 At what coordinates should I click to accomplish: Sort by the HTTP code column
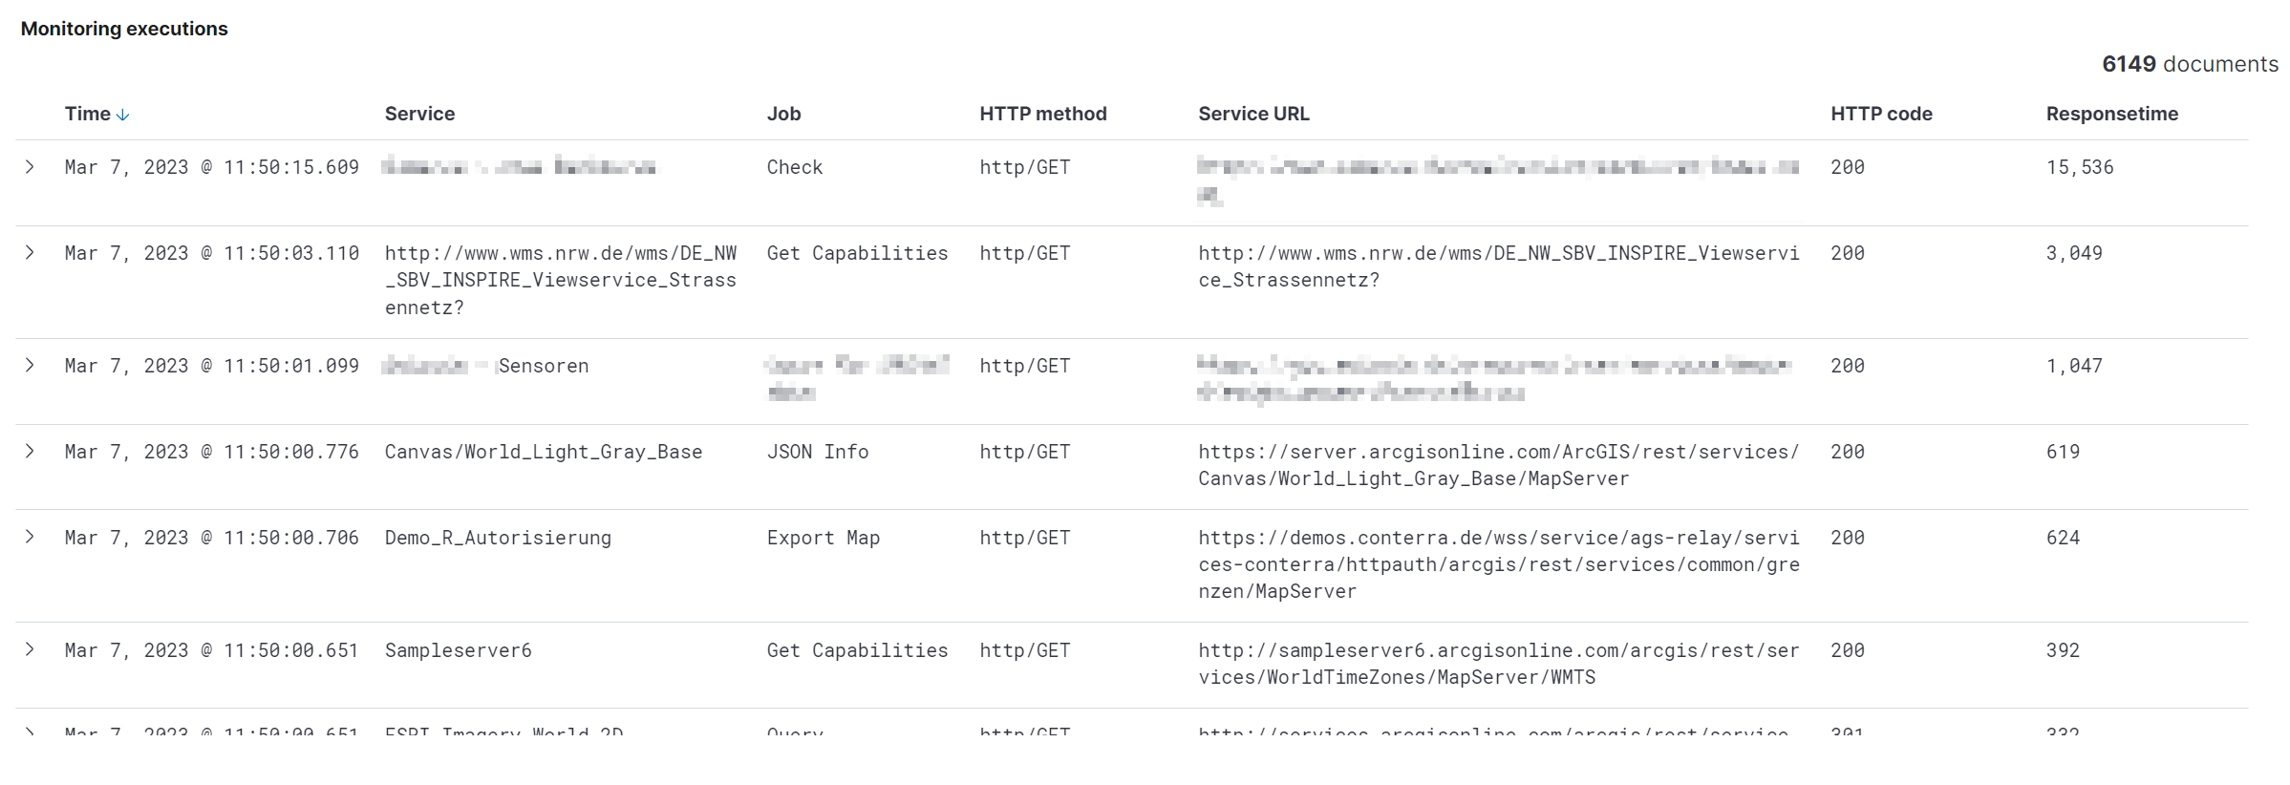coord(1879,113)
